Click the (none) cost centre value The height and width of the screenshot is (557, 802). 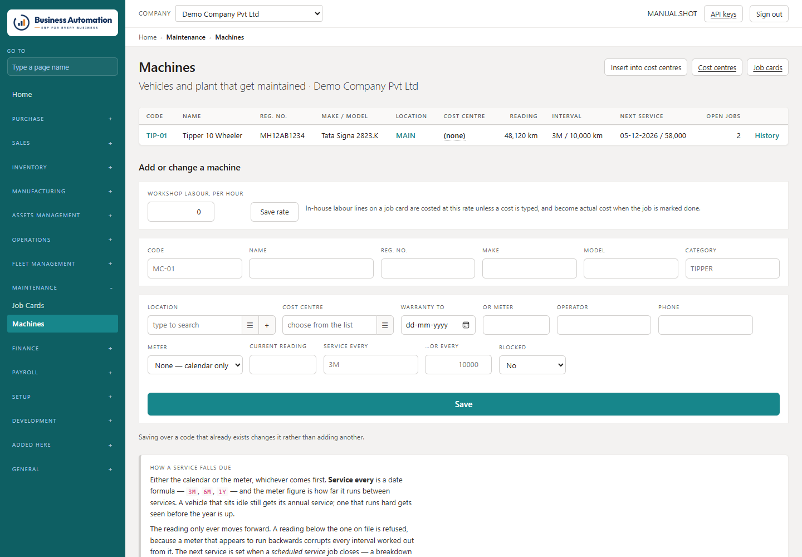tap(454, 136)
